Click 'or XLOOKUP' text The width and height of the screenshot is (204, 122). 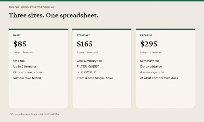click(86, 72)
